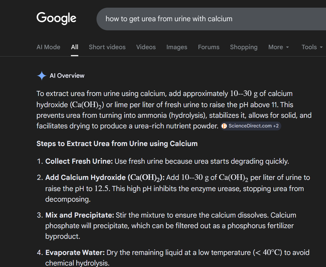326x267 pixels.
Task: Open the Tools dropdown
Action: (312, 47)
